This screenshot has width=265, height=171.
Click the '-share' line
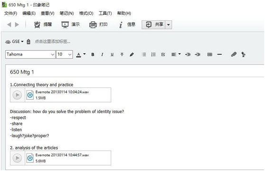pyautogui.click(x=16, y=123)
